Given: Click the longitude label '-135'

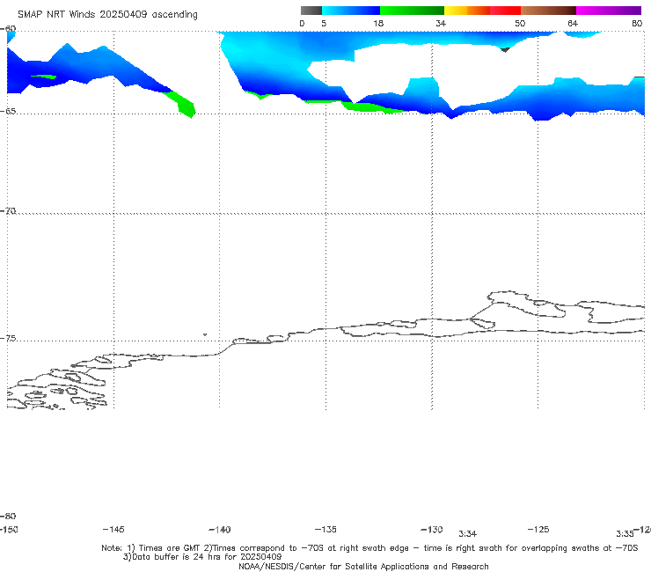Looking at the screenshot, I should 325,529.
